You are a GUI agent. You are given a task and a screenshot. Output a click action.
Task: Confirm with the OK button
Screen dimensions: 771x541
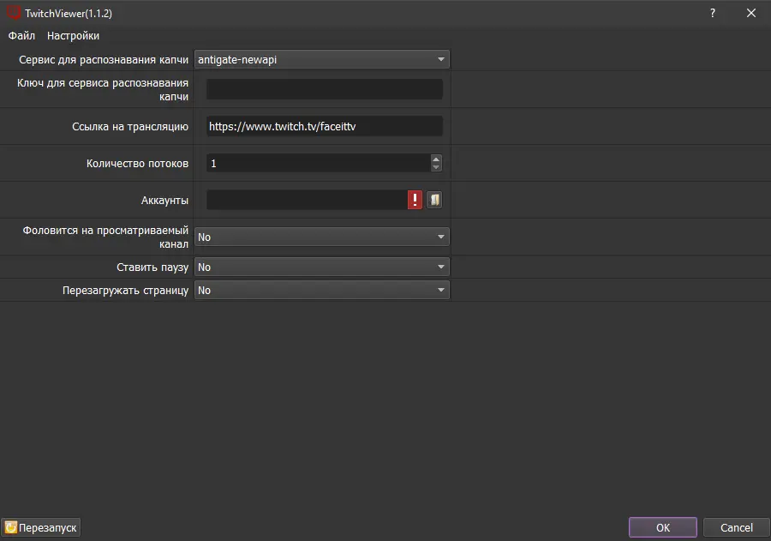tap(663, 527)
